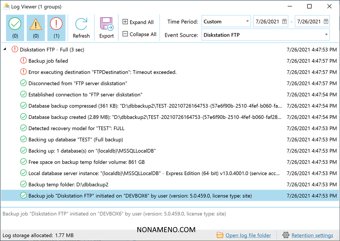Viewport: 340px width, 241px height.
Task: Click the Export icon
Action: click(106, 25)
